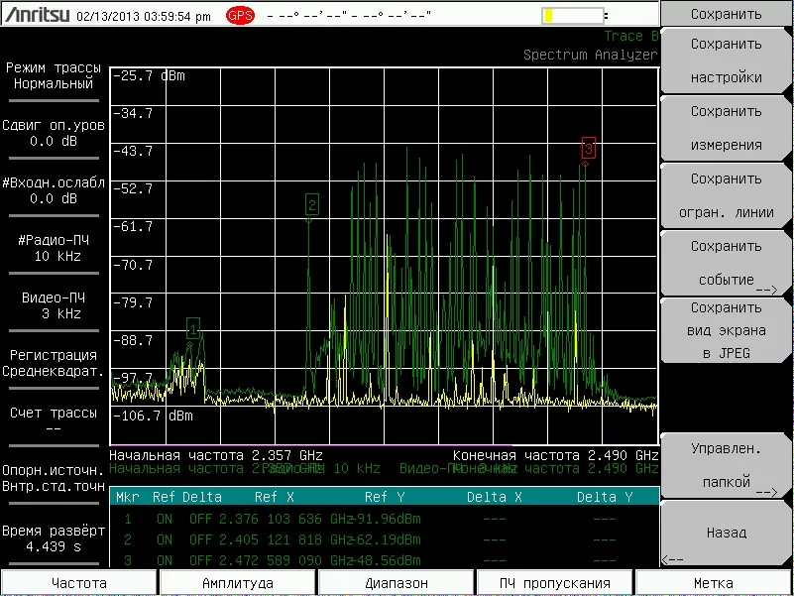Viewport: 794px width, 596px height.
Task: Click the battery level indicator
Action: [x=572, y=16]
